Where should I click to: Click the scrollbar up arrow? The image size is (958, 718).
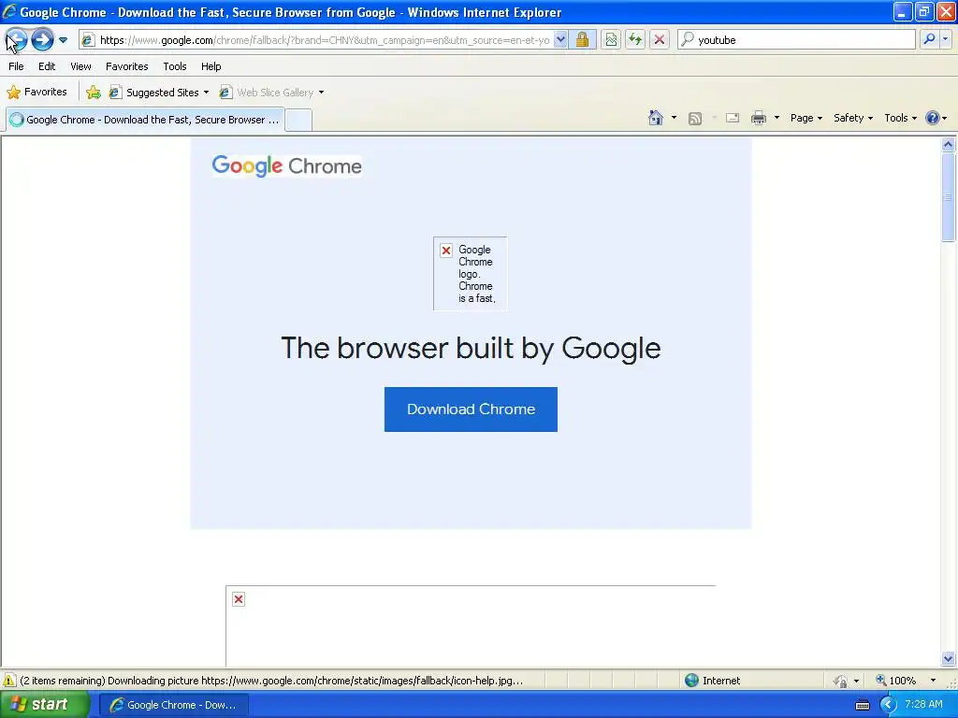tap(949, 145)
